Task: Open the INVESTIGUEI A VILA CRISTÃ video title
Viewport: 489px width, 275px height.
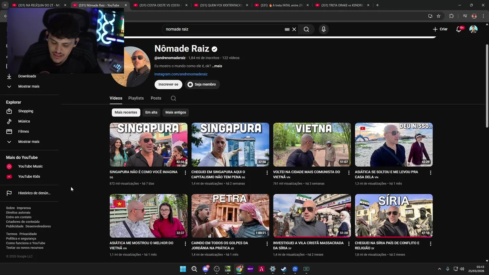Action: pos(308,246)
